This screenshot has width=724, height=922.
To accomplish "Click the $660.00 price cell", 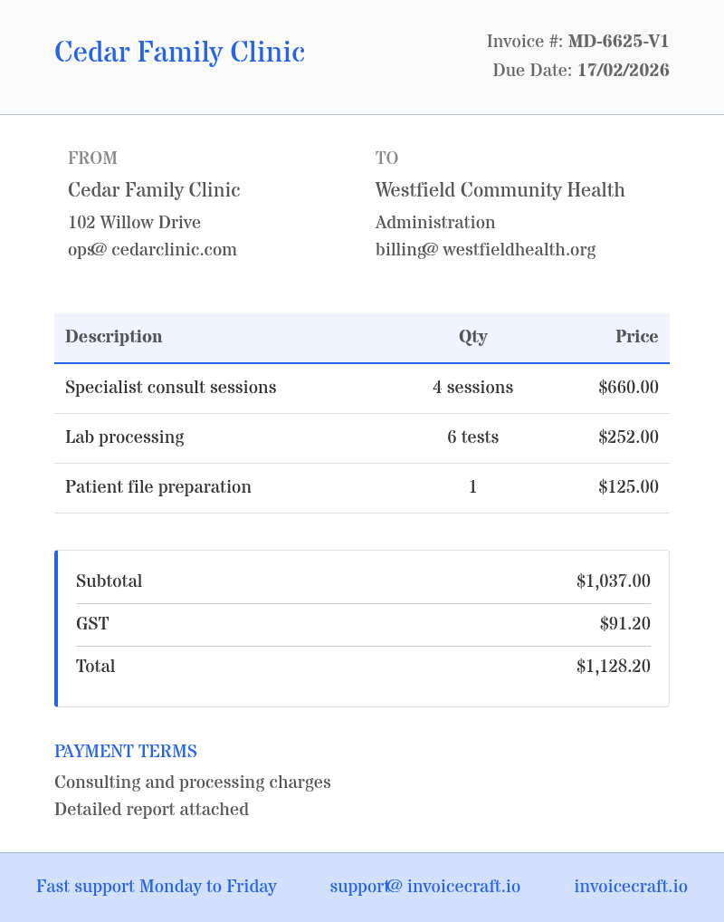I will point(628,388).
